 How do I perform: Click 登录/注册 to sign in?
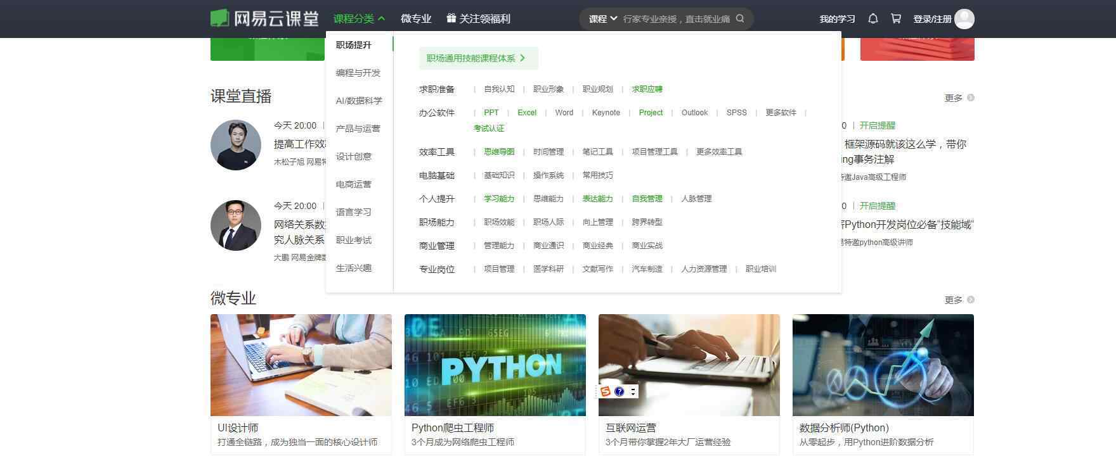point(931,19)
